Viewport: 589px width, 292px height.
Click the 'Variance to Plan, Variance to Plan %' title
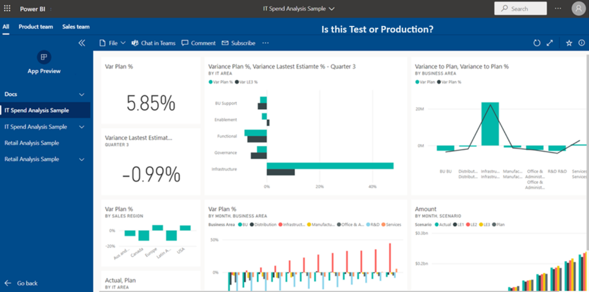coord(462,67)
